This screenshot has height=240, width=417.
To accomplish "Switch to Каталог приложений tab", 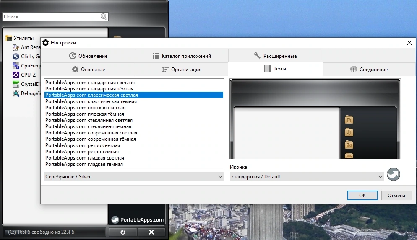I will click(182, 56).
